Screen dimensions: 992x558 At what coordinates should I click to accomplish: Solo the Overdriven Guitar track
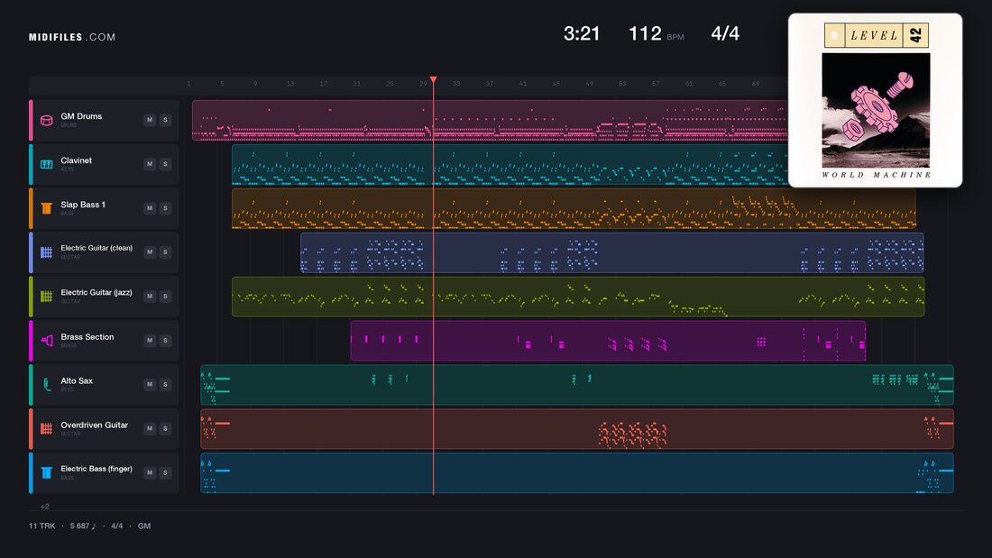(x=165, y=428)
